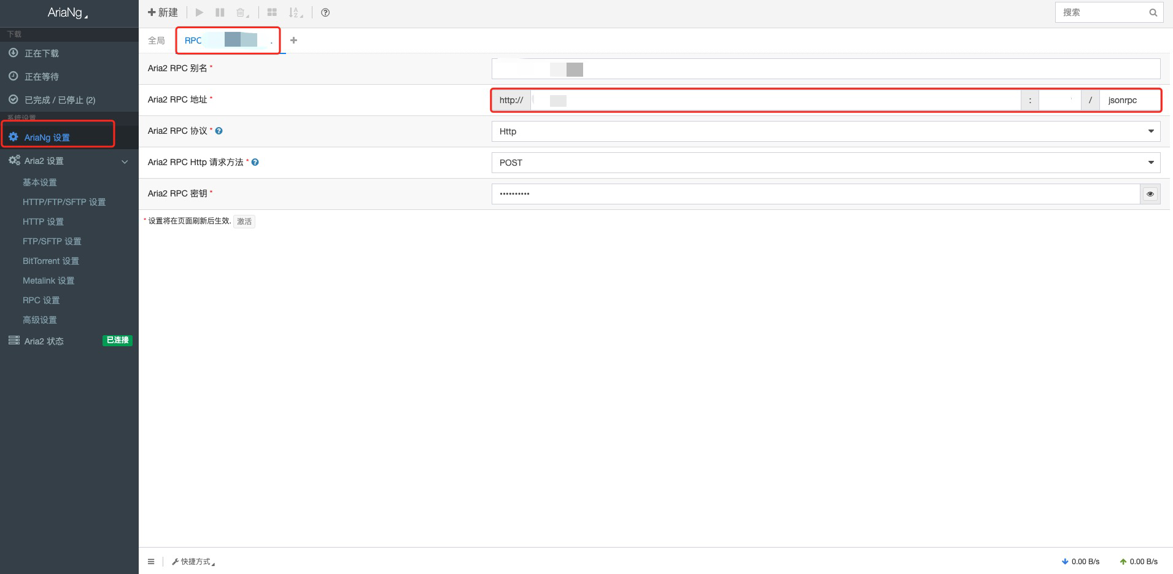Open RPC 设置 in sidebar
Viewport: 1173px width, 574px height.
41,300
